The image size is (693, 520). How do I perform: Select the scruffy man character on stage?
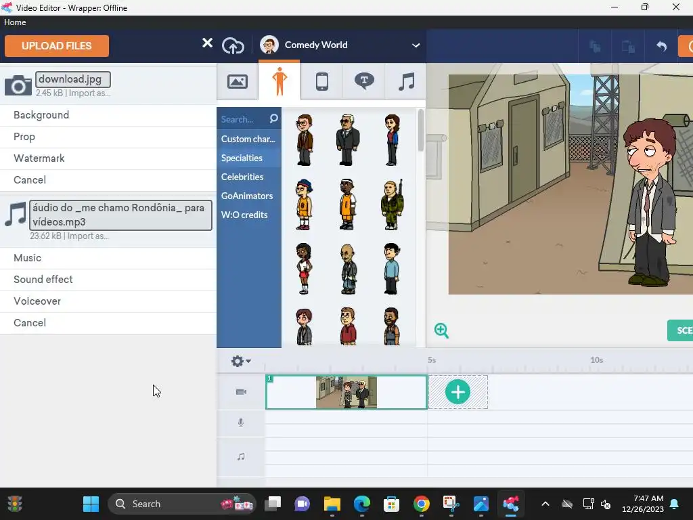650,202
